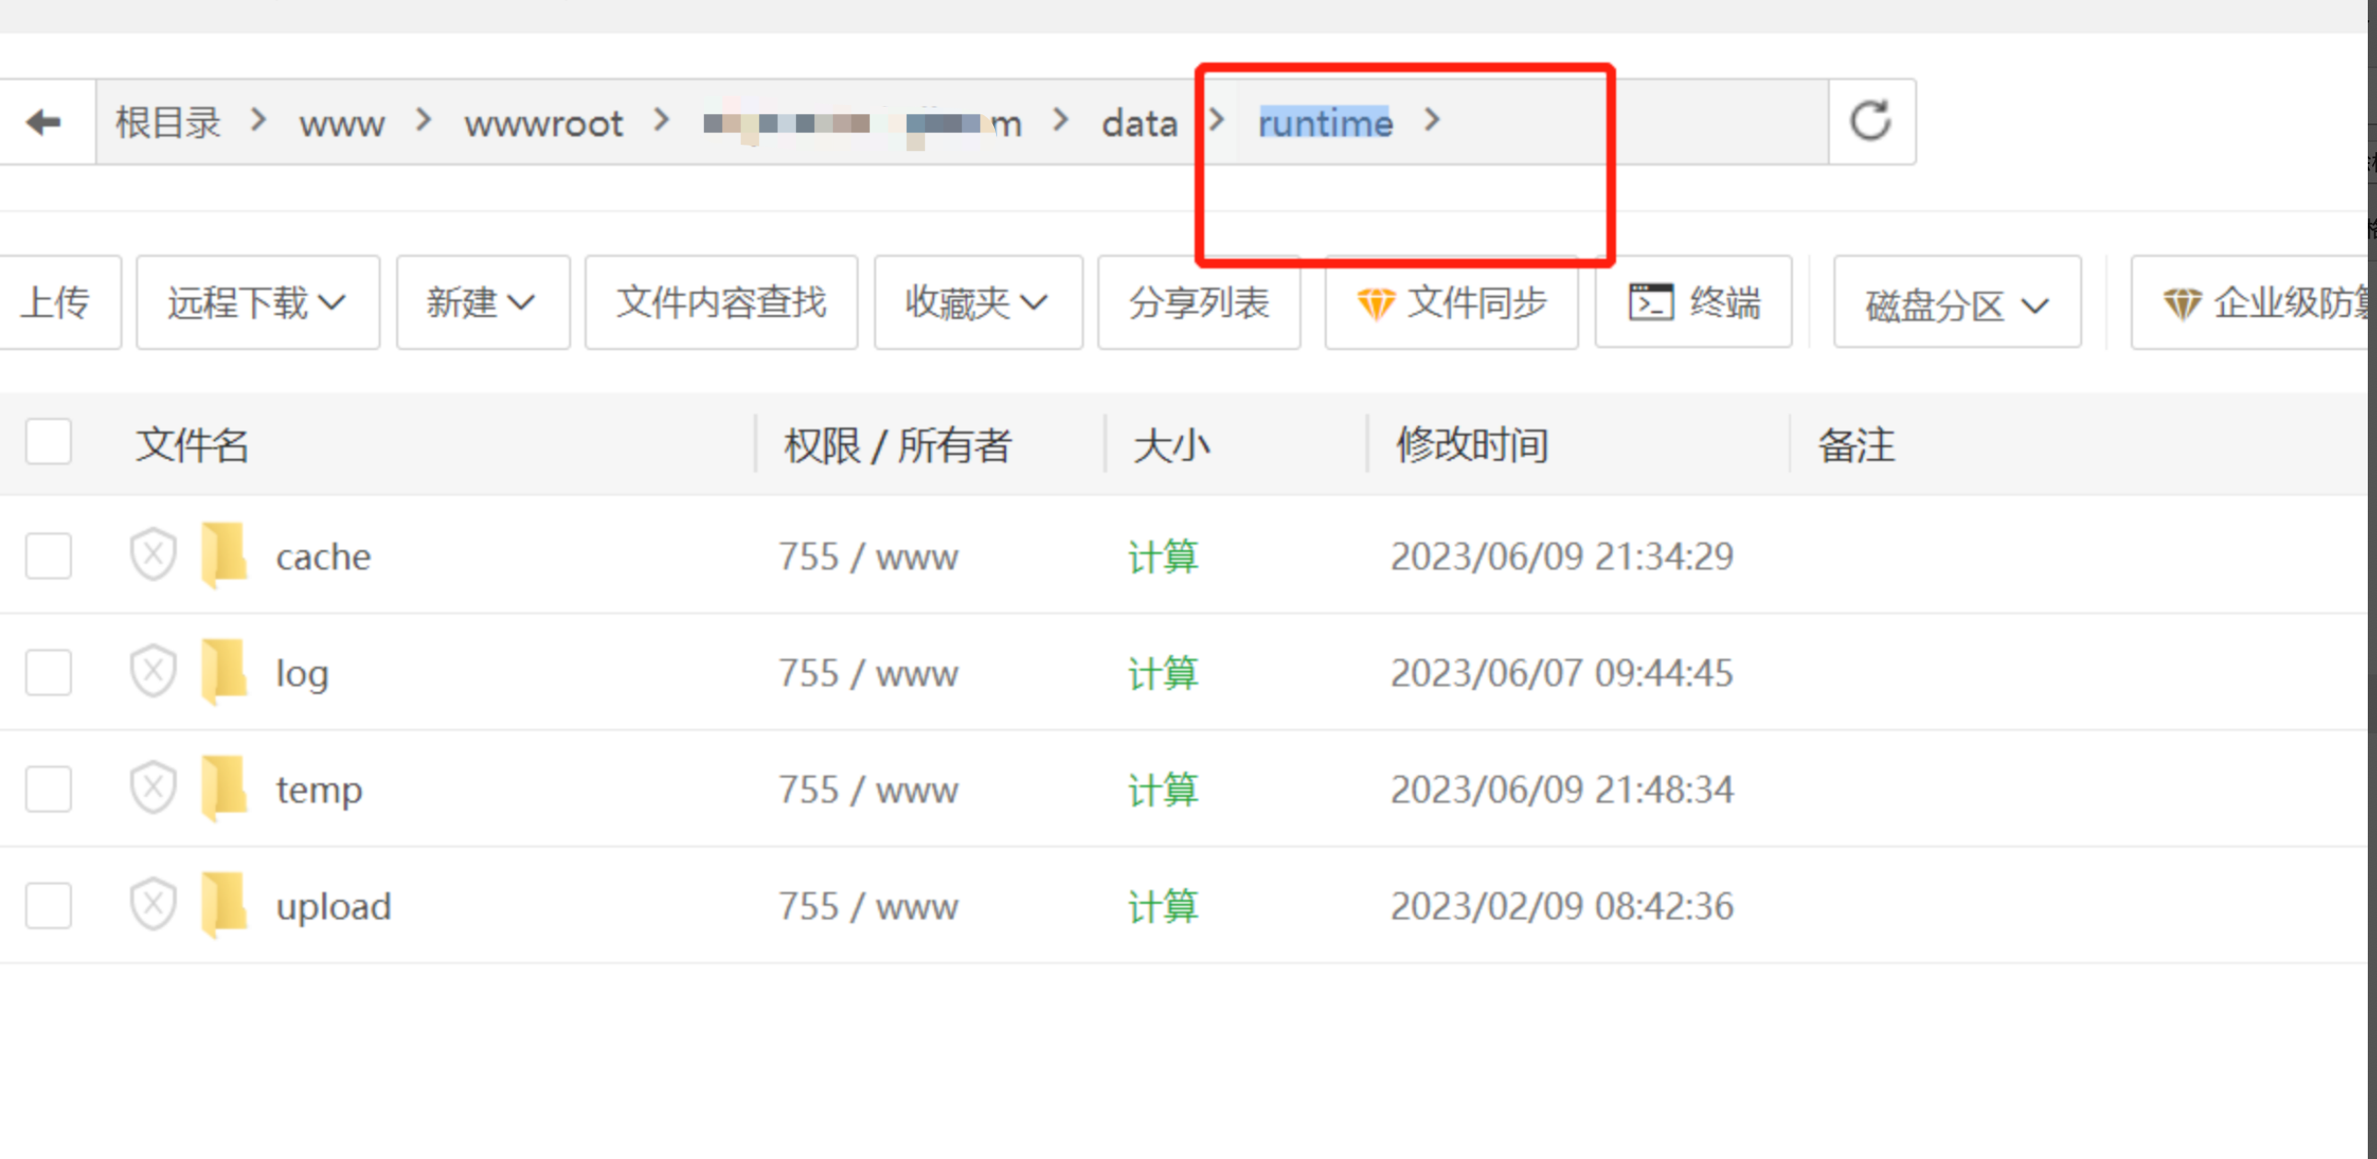Click the shield icon for log

point(153,671)
